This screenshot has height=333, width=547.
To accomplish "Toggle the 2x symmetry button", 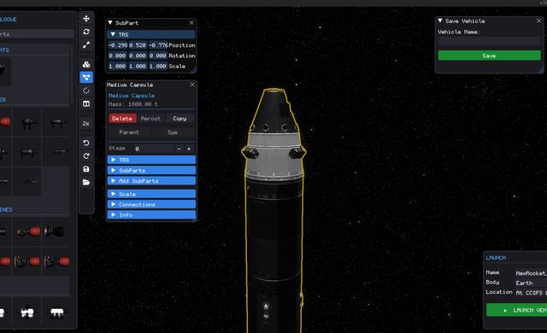I will click(x=85, y=123).
